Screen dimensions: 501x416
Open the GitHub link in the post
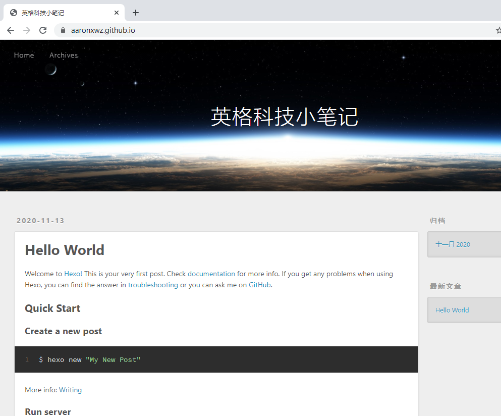pos(260,285)
